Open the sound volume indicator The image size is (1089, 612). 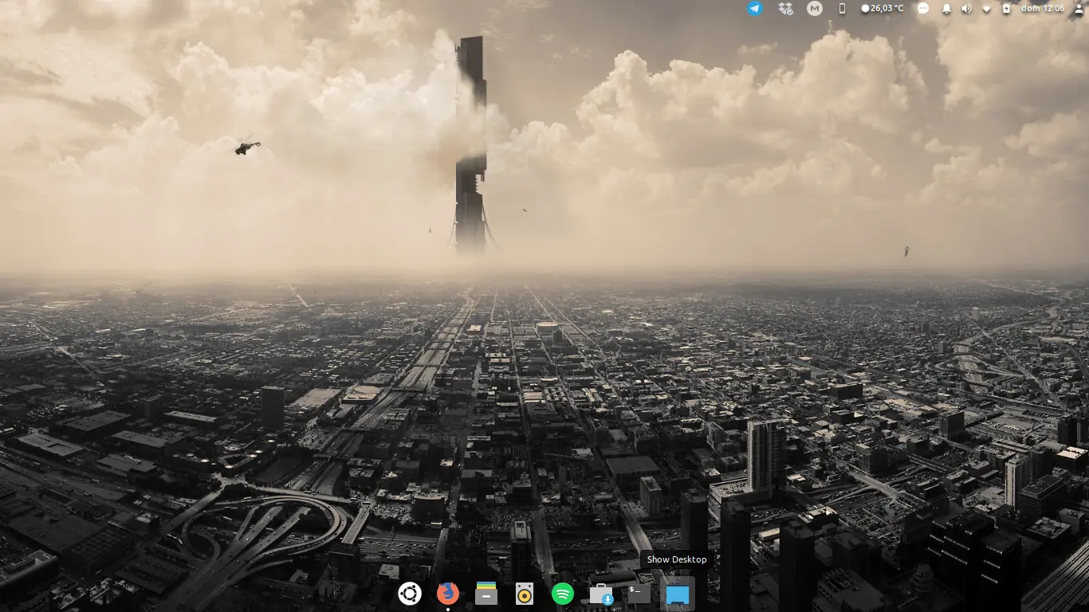[x=966, y=9]
